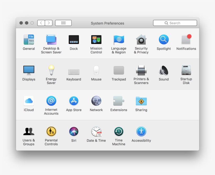This screenshot has width=215, height=175.
Task: Click the Show All grid button
Action: [x=63, y=23]
